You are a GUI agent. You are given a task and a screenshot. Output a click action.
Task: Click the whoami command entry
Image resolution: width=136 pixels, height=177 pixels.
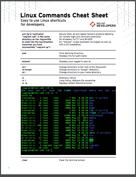26,61
